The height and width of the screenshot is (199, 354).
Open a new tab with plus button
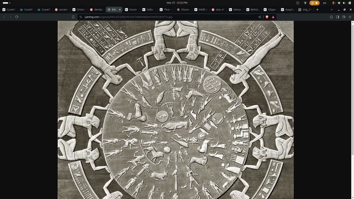coord(317,9)
